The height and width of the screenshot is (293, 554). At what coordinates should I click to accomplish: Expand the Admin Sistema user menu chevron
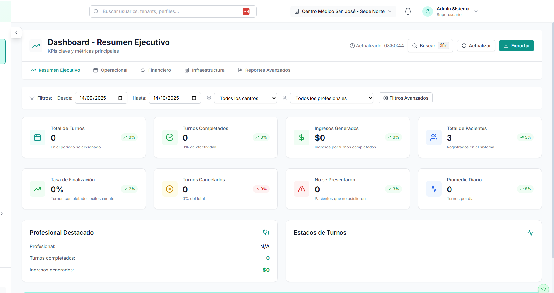(476, 11)
